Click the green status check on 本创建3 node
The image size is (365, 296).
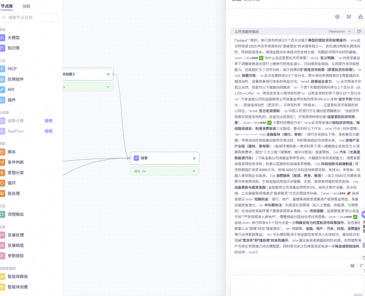[x=108, y=74]
